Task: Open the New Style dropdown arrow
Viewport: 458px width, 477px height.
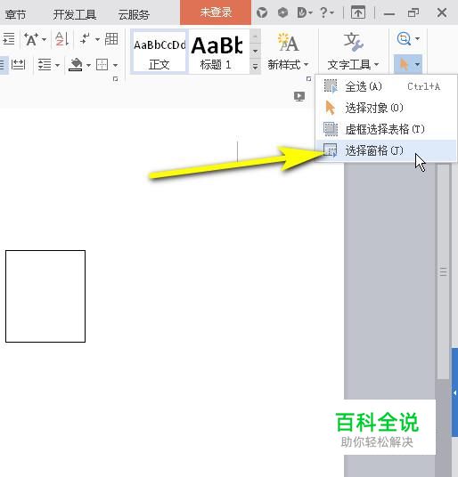Action: click(306, 64)
